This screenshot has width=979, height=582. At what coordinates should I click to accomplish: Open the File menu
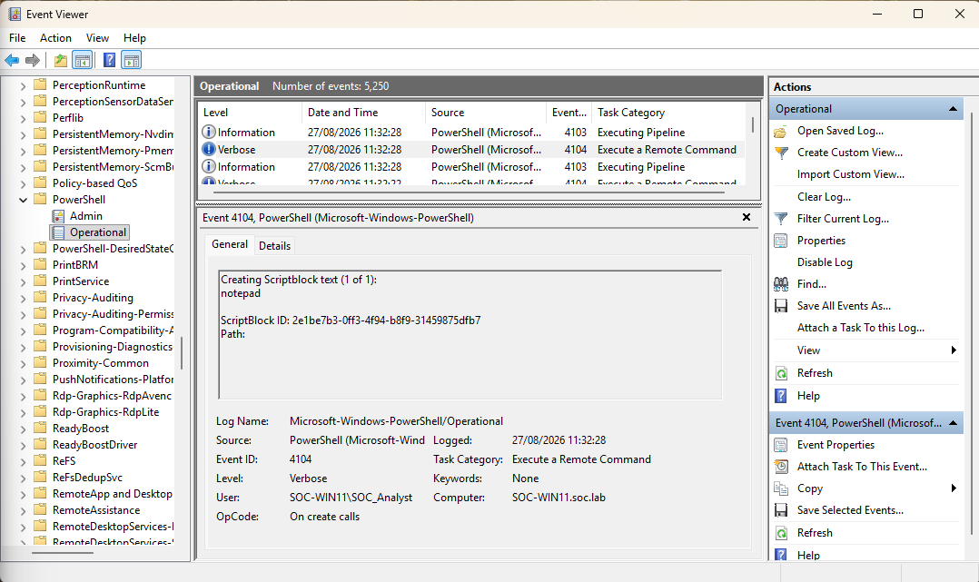pyautogui.click(x=17, y=38)
